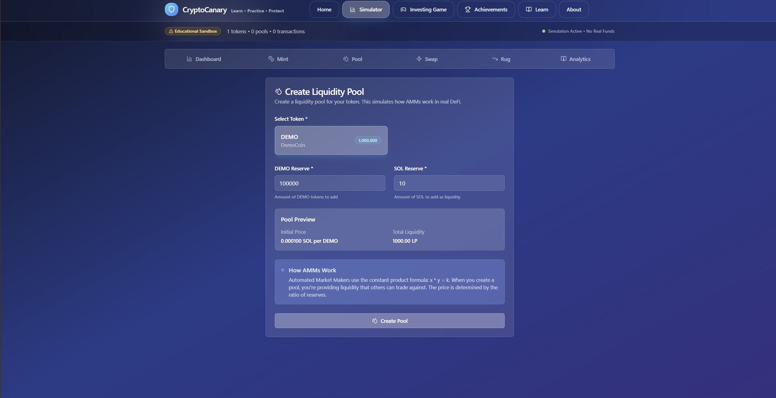Click the Mint coins icon
Screen dimensions: 776x398
click(271, 59)
